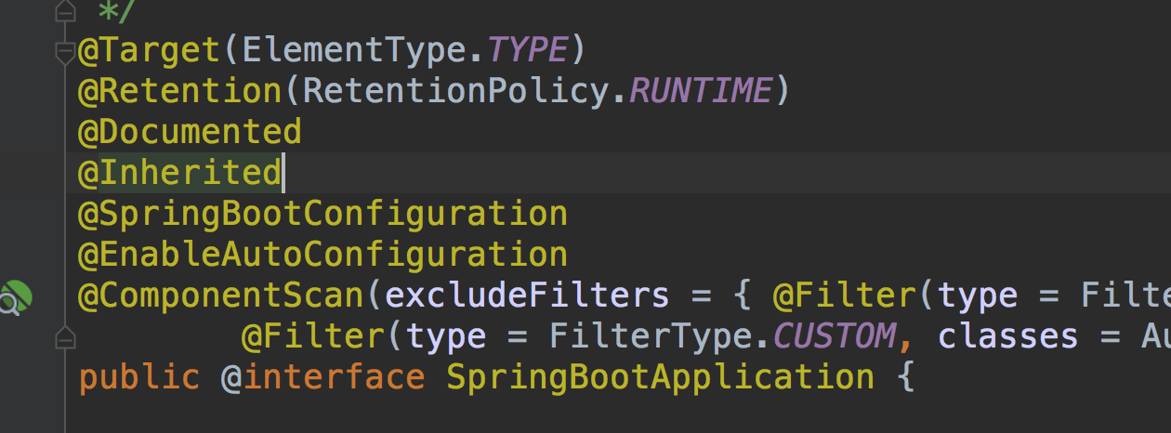Click the @EnableAutoConfiguration annotation
This screenshot has height=433, width=1171.
[322, 255]
